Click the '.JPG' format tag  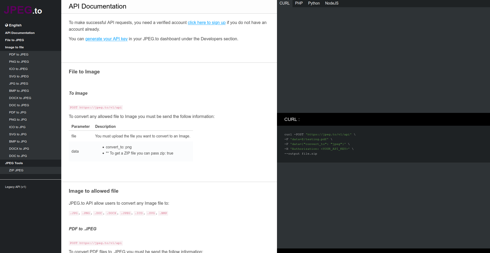74,213
